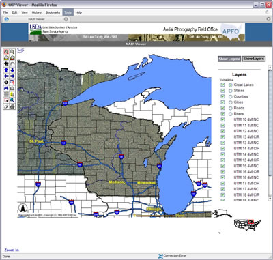Image resolution: width=273 pixels, height=260 pixels.
Task: Pan the map north with up arrow
Action: pyautogui.click(x=6, y=70)
